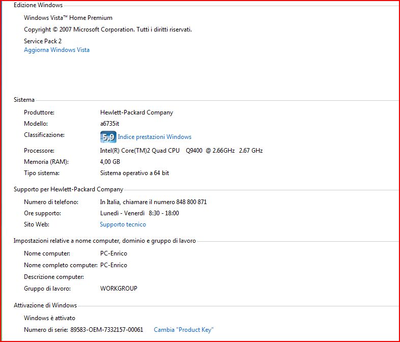Click the Tipo sistema label
The width and height of the screenshot is (400, 342).
pyautogui.click(x=42, y=173)
